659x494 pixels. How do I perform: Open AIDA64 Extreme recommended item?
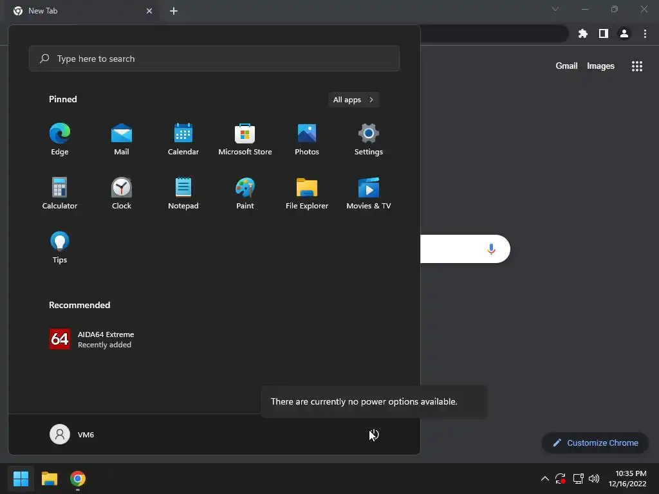tap(91, 339)
